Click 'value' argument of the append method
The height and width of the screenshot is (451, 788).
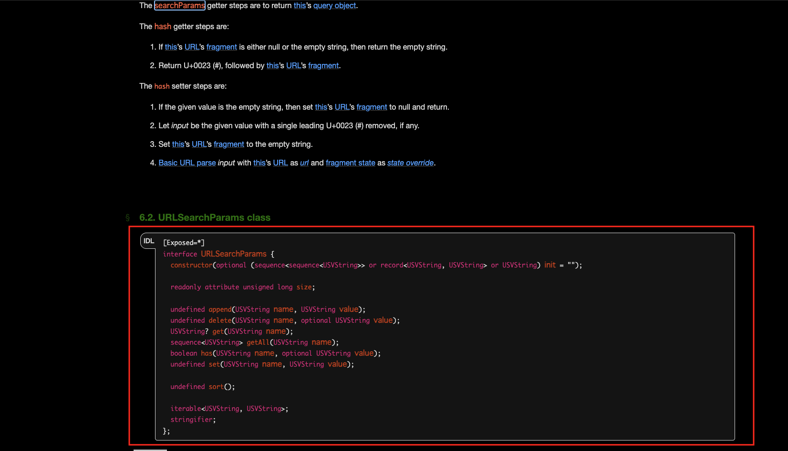pyautogui.click(x=349, y=309)
